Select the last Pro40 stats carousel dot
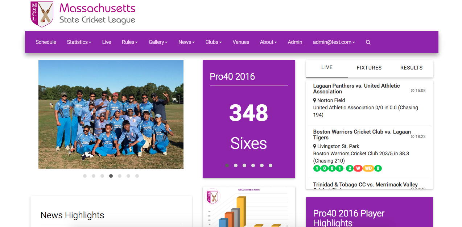The image size is (462, 227). tap(271, 165)
